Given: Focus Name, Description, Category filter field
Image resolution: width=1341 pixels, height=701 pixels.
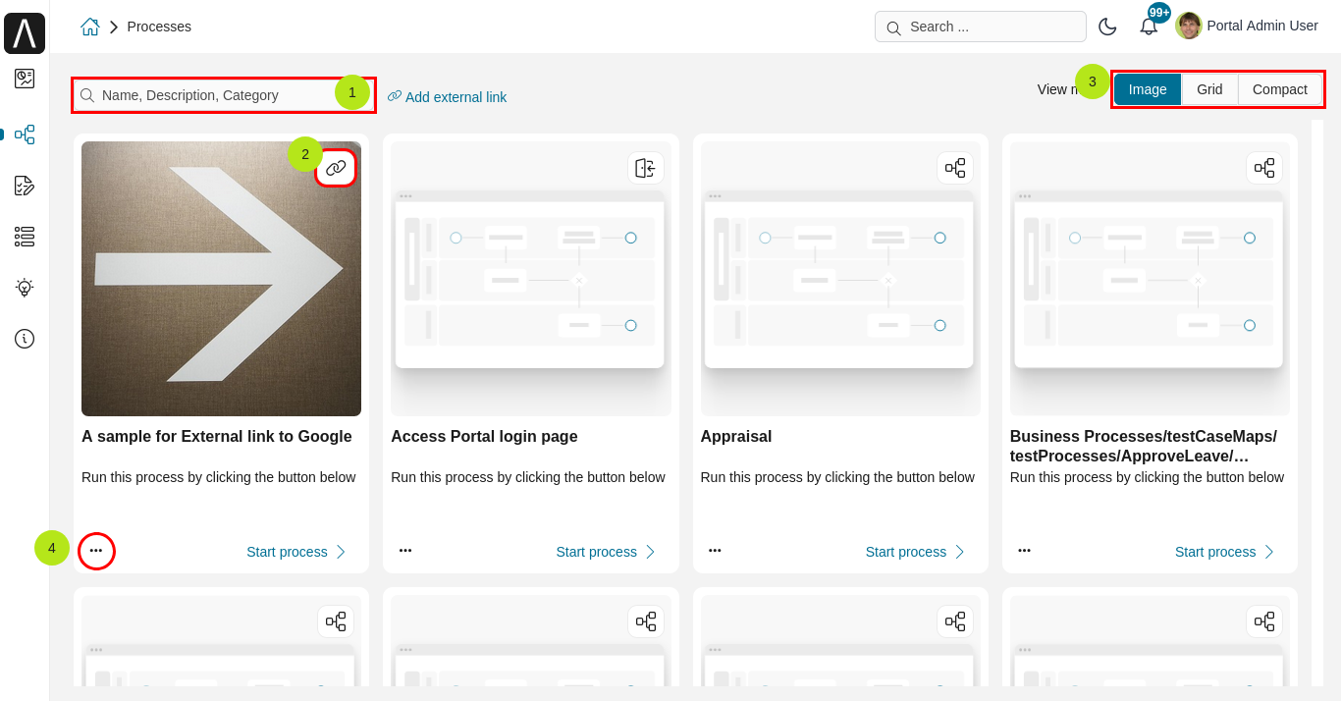Looking at the screenshot, I should (224, 95).
